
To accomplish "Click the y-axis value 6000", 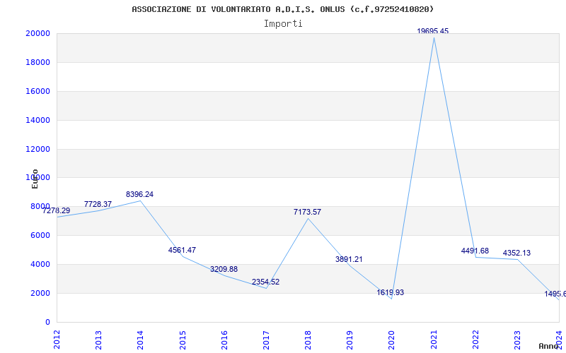I will [40, 236].
